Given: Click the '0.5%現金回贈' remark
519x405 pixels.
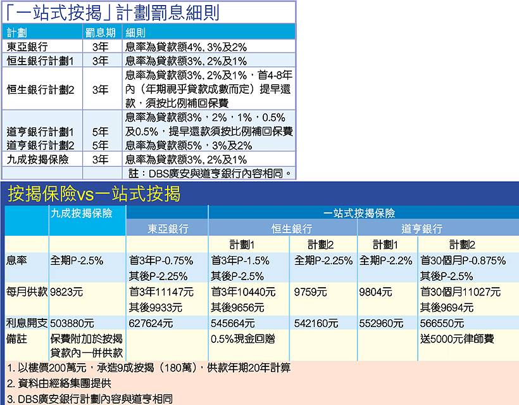Looking at the screenshot, I should [243, 338].
